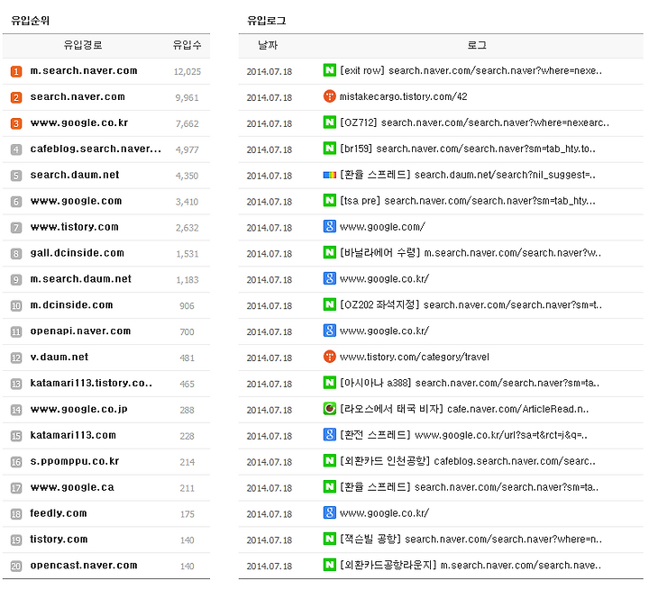Click the 7,662 visit count
Viewport: 649px width, 589px height.
(187, 123)
